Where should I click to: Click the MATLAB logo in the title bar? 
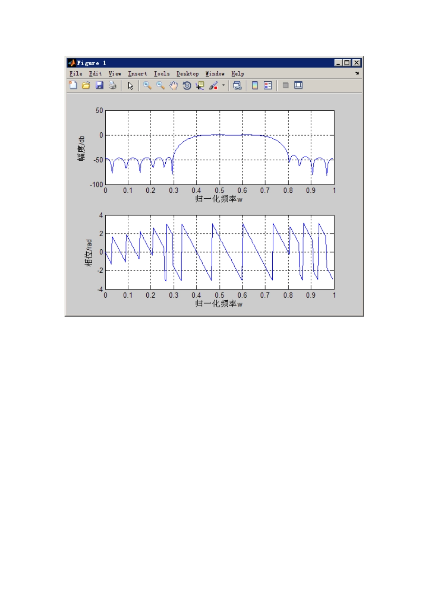point(71,63)
